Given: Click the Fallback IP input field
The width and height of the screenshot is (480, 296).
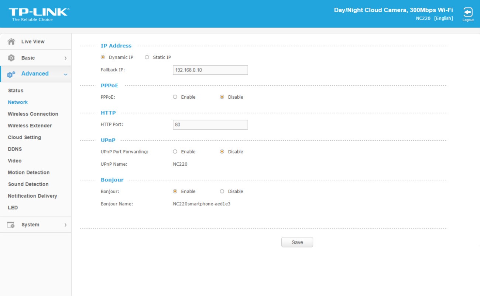Looking at the screenshot, I should [210, 70].
